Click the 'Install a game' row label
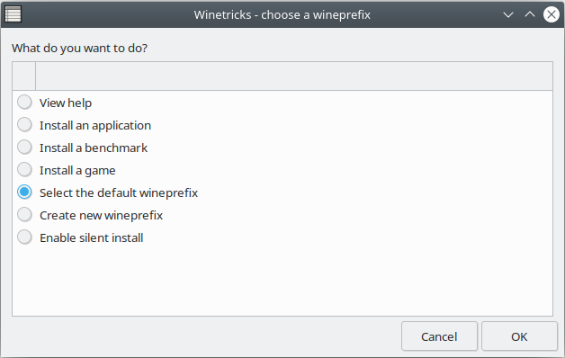The width and height of the screenshot is (565, 358). click(x=77, y=170)
